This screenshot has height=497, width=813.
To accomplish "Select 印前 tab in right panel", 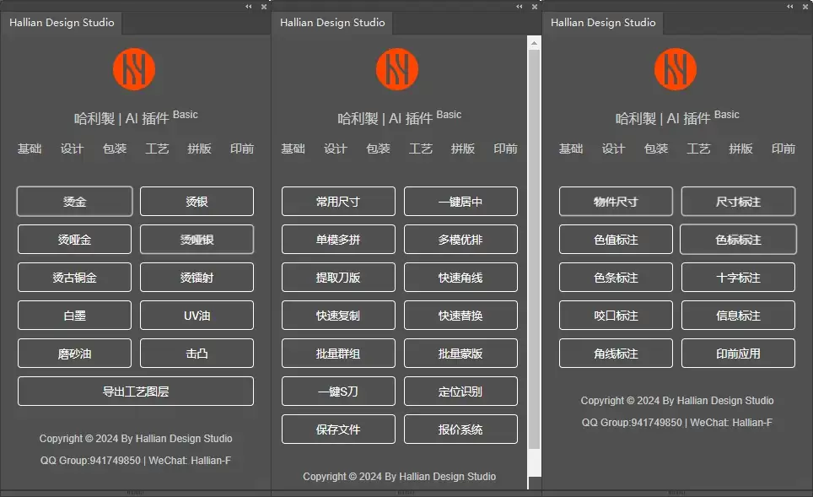I will tap(783, 149).
